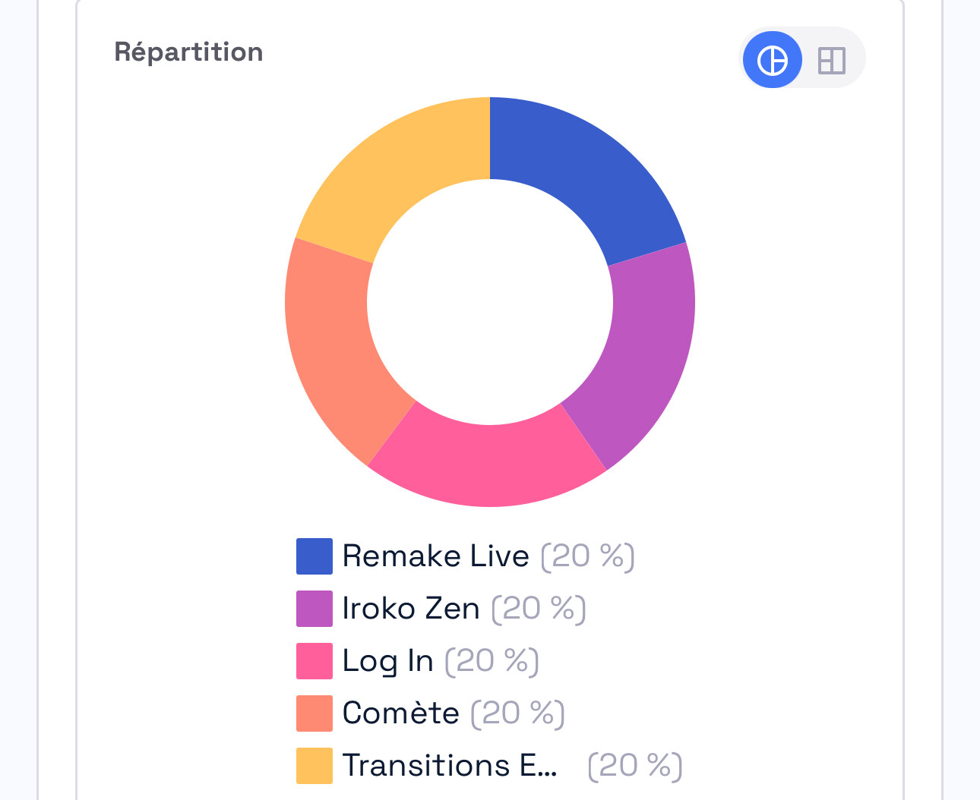Select the yellow Transitions legend swatch
Viewport: 980px width, 800px height.
point(314,766)
